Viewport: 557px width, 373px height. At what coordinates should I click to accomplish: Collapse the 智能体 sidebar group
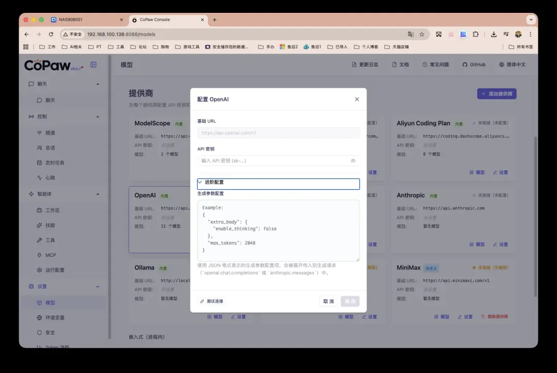(x=98, y=194)
